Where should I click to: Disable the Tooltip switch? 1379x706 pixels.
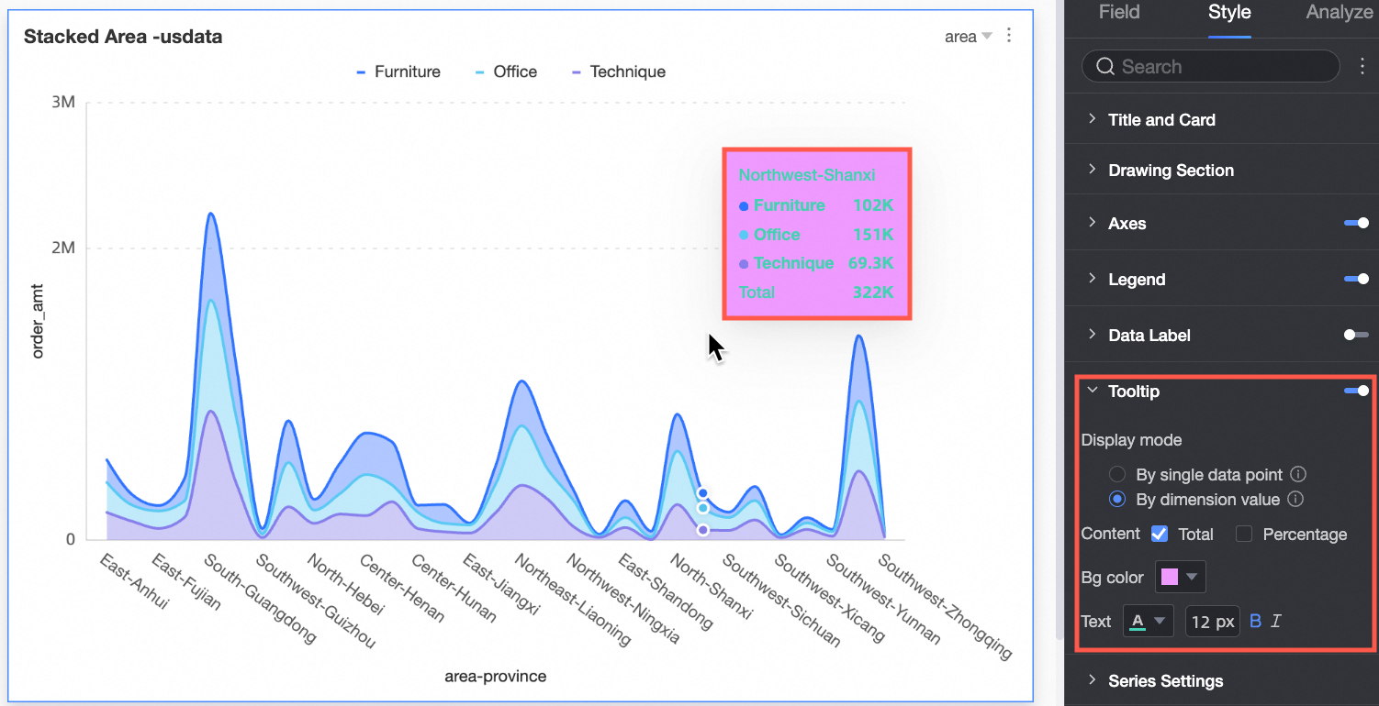tap(1356, 391)
